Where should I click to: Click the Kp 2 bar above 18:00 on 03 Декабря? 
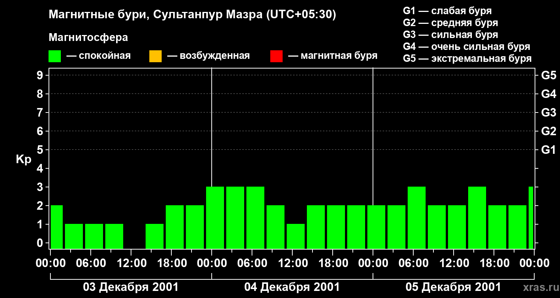point(175,227)
